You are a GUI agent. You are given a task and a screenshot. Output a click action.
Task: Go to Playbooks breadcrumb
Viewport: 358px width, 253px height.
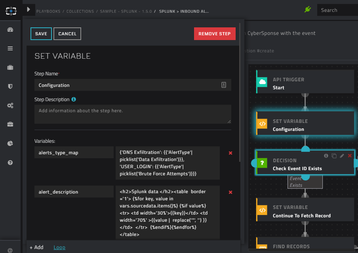coord(48,11)
